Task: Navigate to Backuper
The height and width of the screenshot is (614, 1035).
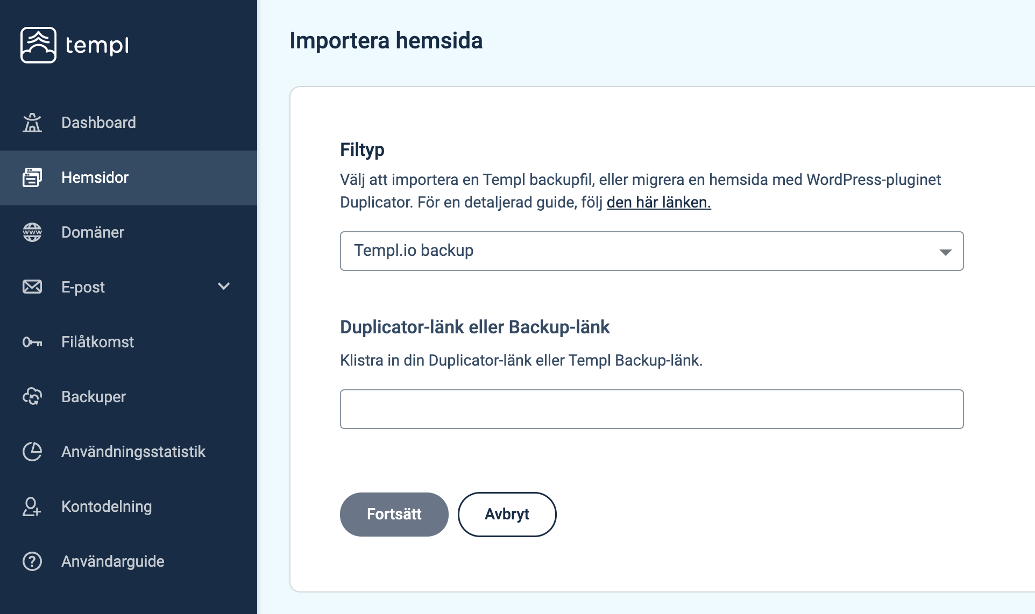Action: (129, 397)
